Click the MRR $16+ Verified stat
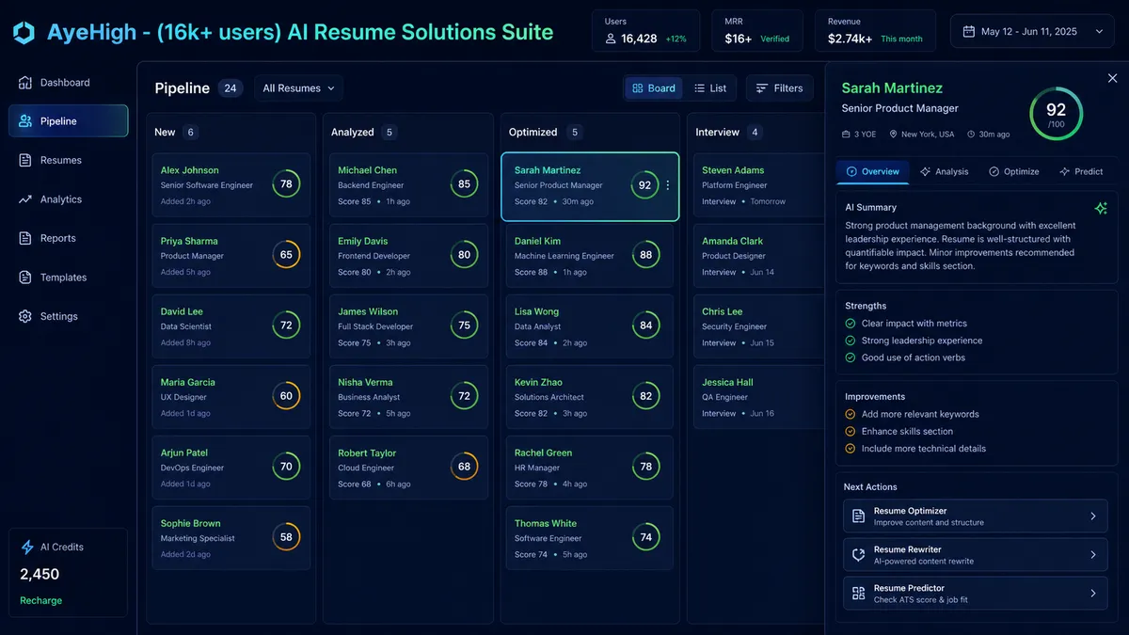 tap(756, 31)
